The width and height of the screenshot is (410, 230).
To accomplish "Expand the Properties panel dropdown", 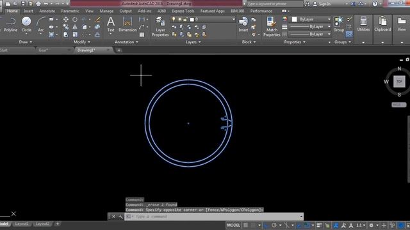I will (x=295, y=42).
